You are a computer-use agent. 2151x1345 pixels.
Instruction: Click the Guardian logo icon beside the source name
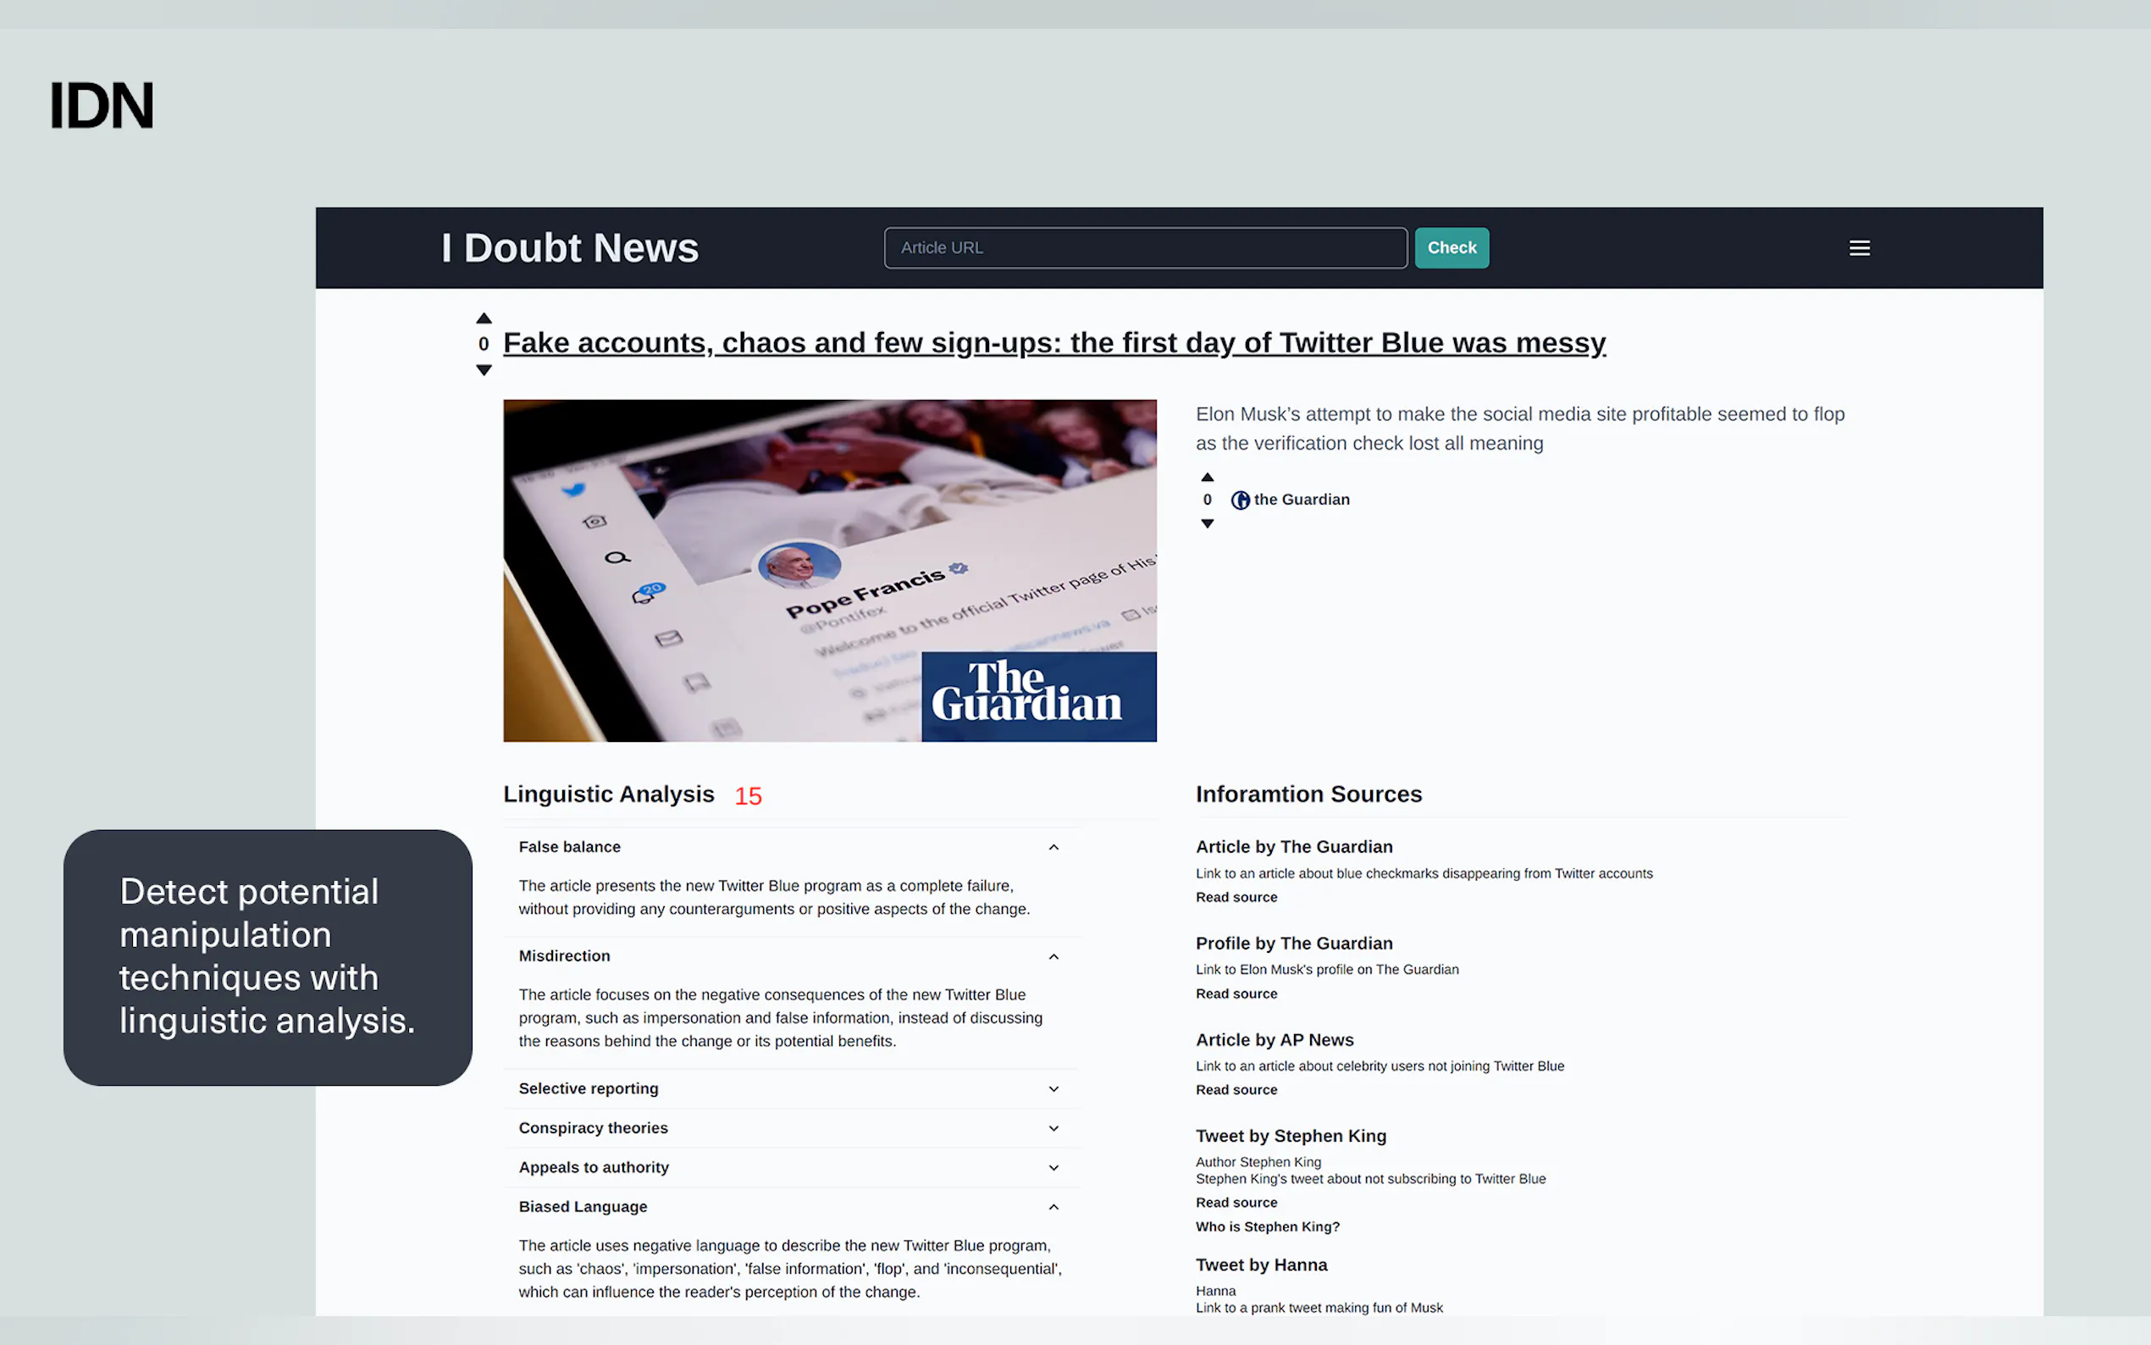pyautogui.click(x=1240, y=500)
